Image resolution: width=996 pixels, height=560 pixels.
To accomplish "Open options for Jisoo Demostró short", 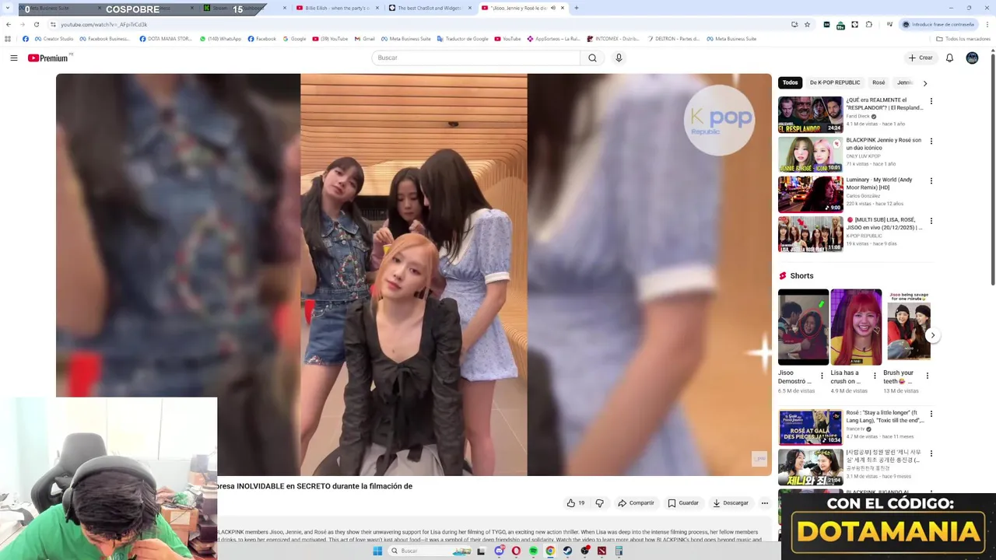I will [x=822, y=376].
